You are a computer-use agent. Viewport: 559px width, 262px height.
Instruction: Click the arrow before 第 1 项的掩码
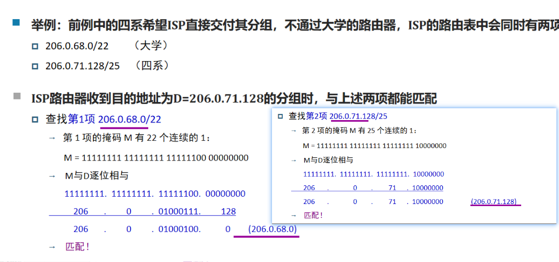51,138
